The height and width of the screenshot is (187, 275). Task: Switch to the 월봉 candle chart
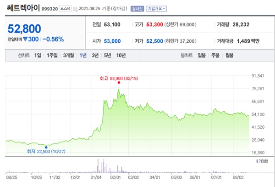click(230, 56)
